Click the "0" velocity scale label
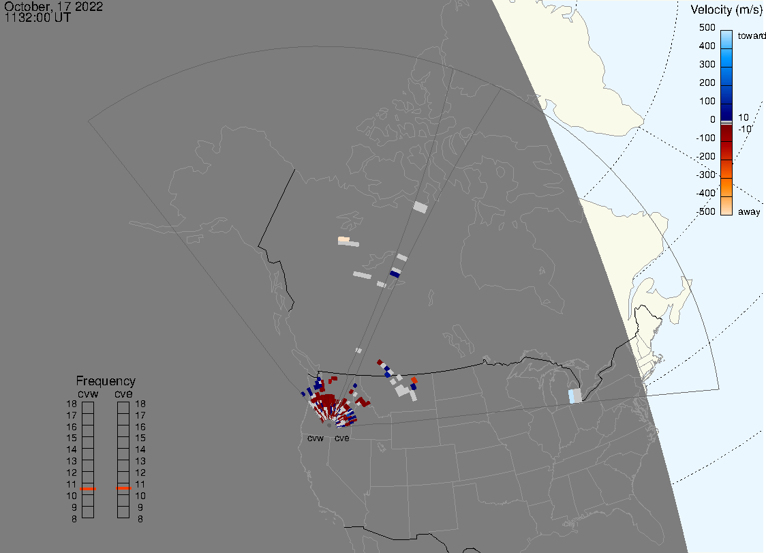 (713, 120)
